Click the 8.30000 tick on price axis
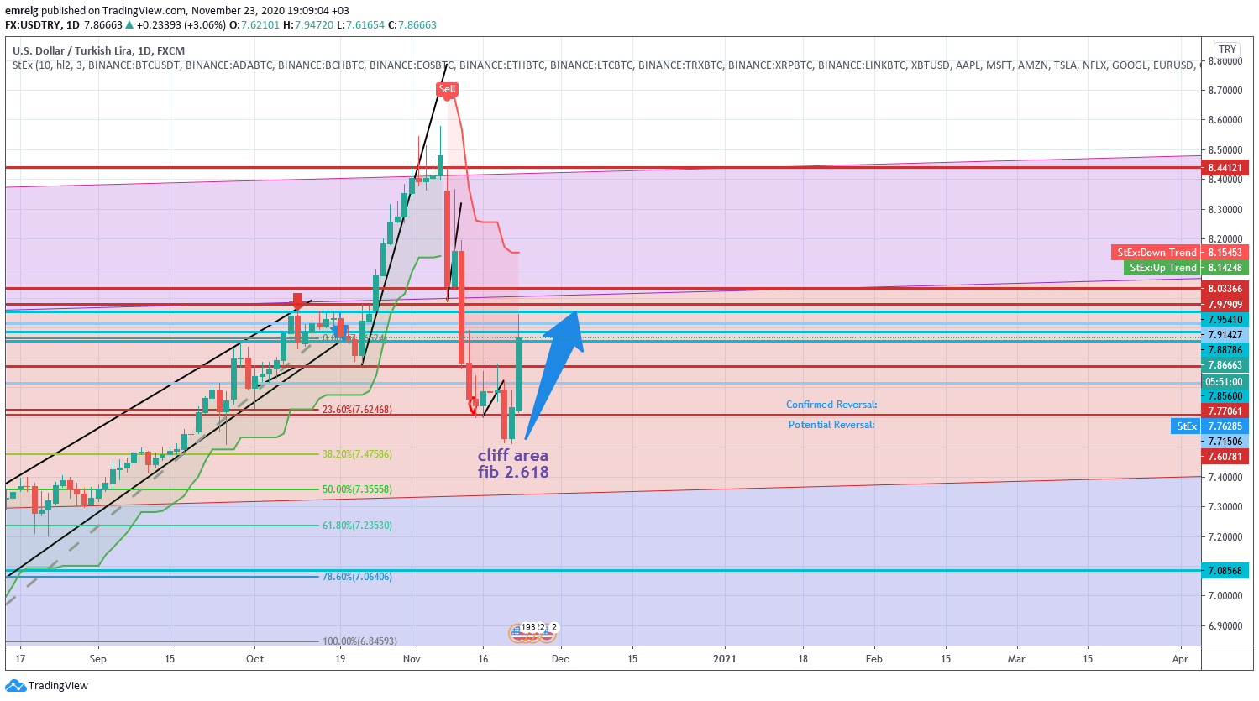This screenshot has height=701, width=1259. (x=1225, y=210)
